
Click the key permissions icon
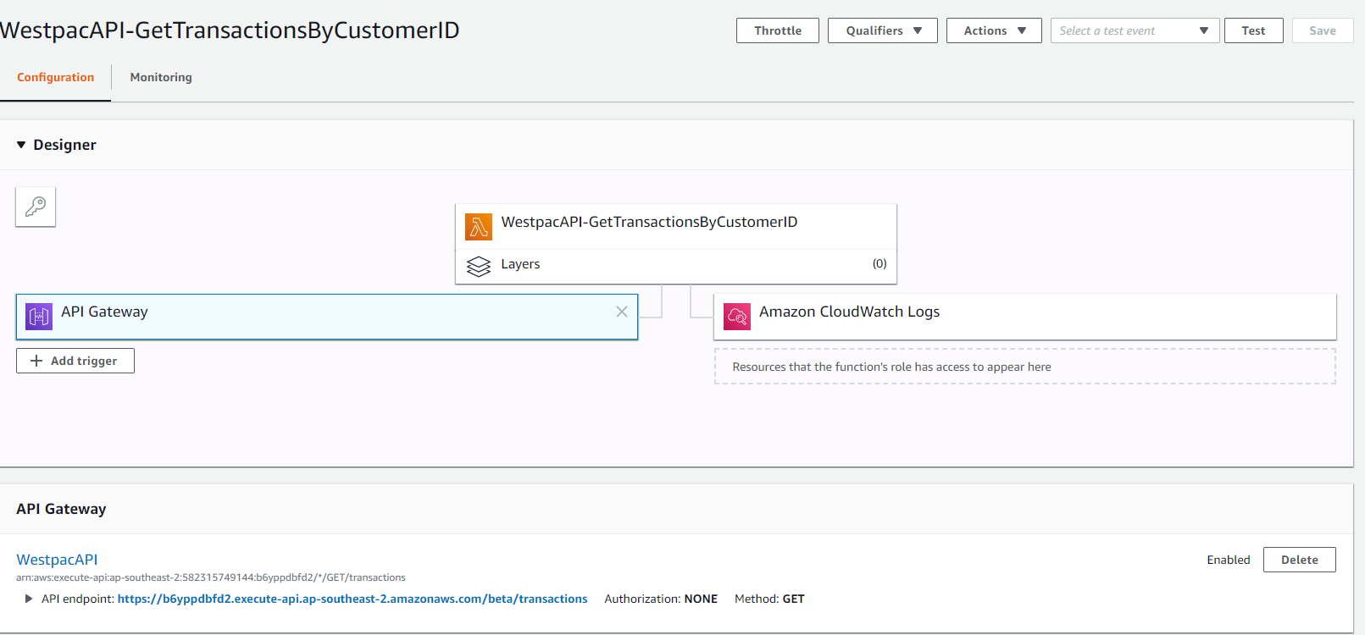[x=36, y=207]
